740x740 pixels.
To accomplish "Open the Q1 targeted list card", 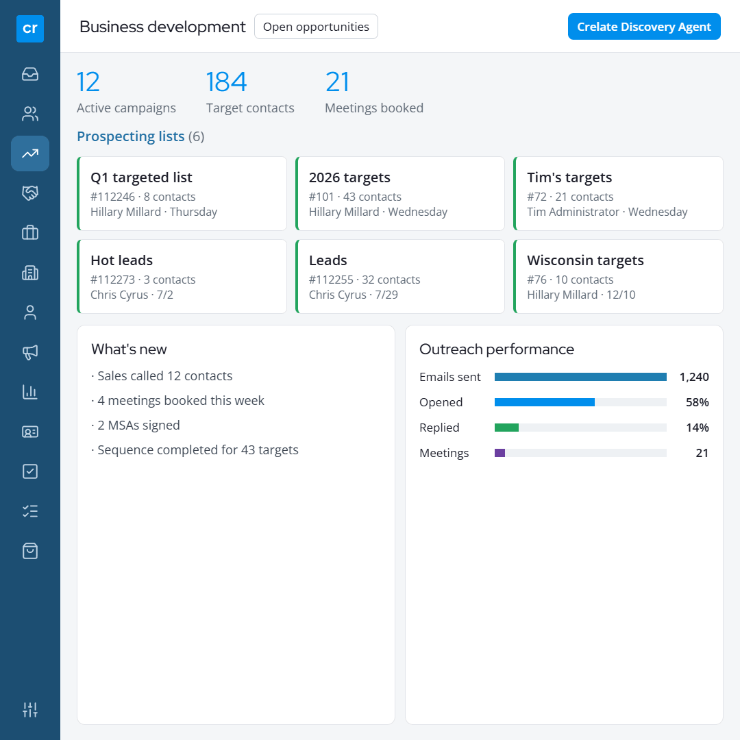I will pyautogui.click(x=182, y=193).
